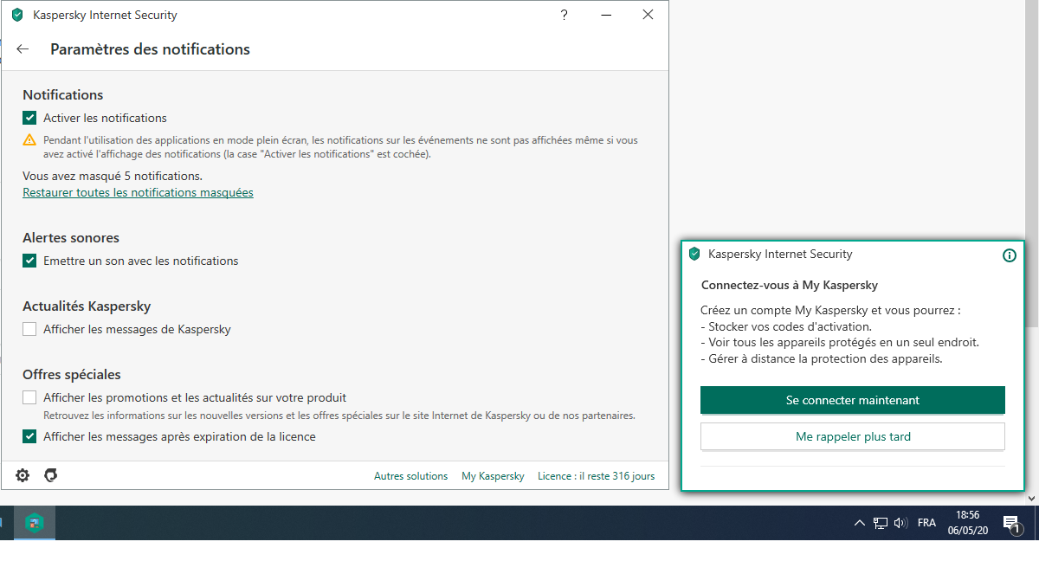Uncheck Activer les notifications
The image size is (1039, 561).
pyautogui.click(x=29, y=118)
